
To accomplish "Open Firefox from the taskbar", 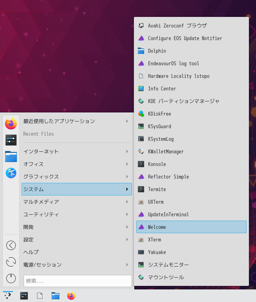I will (71, 296).
